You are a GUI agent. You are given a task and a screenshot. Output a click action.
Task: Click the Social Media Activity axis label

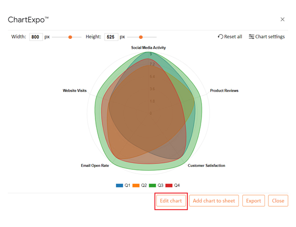[x=148, y=48]
